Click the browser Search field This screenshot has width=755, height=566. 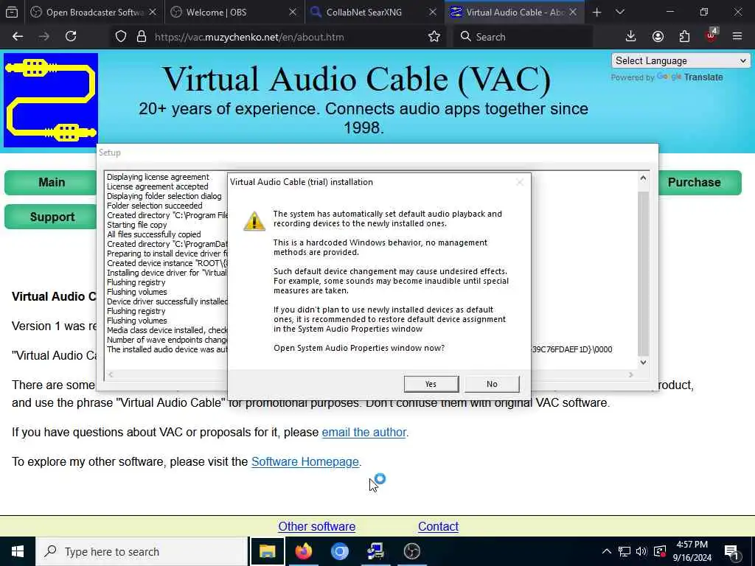(523, 37)
